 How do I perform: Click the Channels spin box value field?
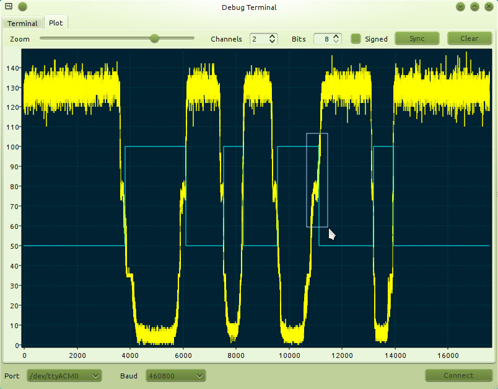click(x=258, y=39)
